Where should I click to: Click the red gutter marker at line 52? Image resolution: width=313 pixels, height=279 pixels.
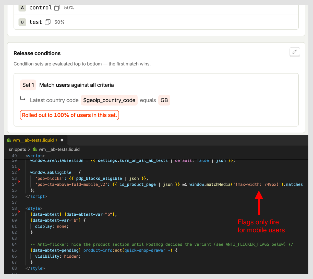click(x=19, y=169)
